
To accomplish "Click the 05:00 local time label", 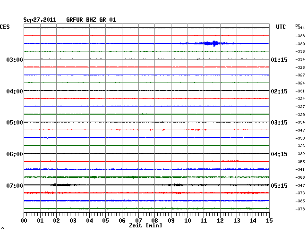I will pos(15,123).
